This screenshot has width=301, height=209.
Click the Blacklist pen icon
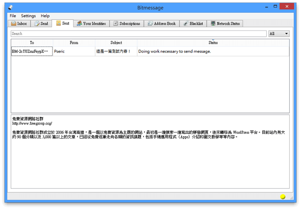[x=186, y=23]
